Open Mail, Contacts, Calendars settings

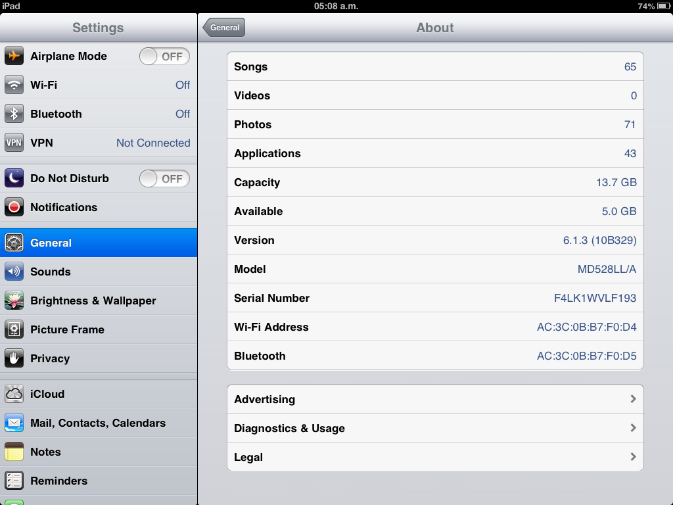99,423
